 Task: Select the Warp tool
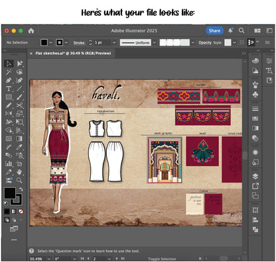[9, 122]
